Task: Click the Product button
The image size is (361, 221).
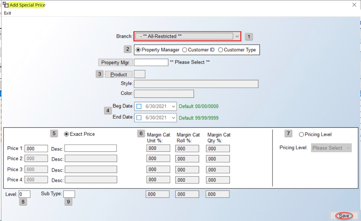Action: 119,75
